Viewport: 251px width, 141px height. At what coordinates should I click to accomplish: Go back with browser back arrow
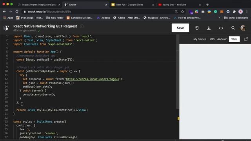4,11
